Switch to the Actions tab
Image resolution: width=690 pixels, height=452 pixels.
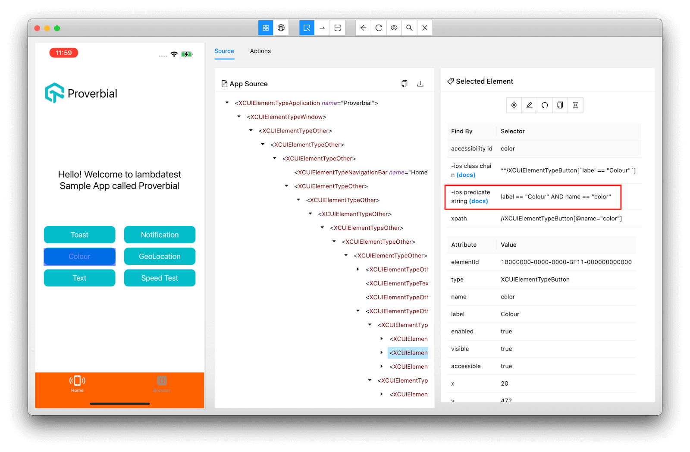pos(260,51)
